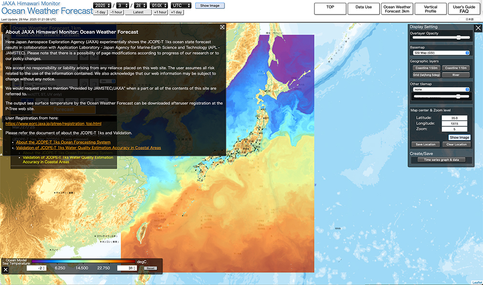Switch language with the Japanese button
Viewport: 483px width, 285px height.
469,19
